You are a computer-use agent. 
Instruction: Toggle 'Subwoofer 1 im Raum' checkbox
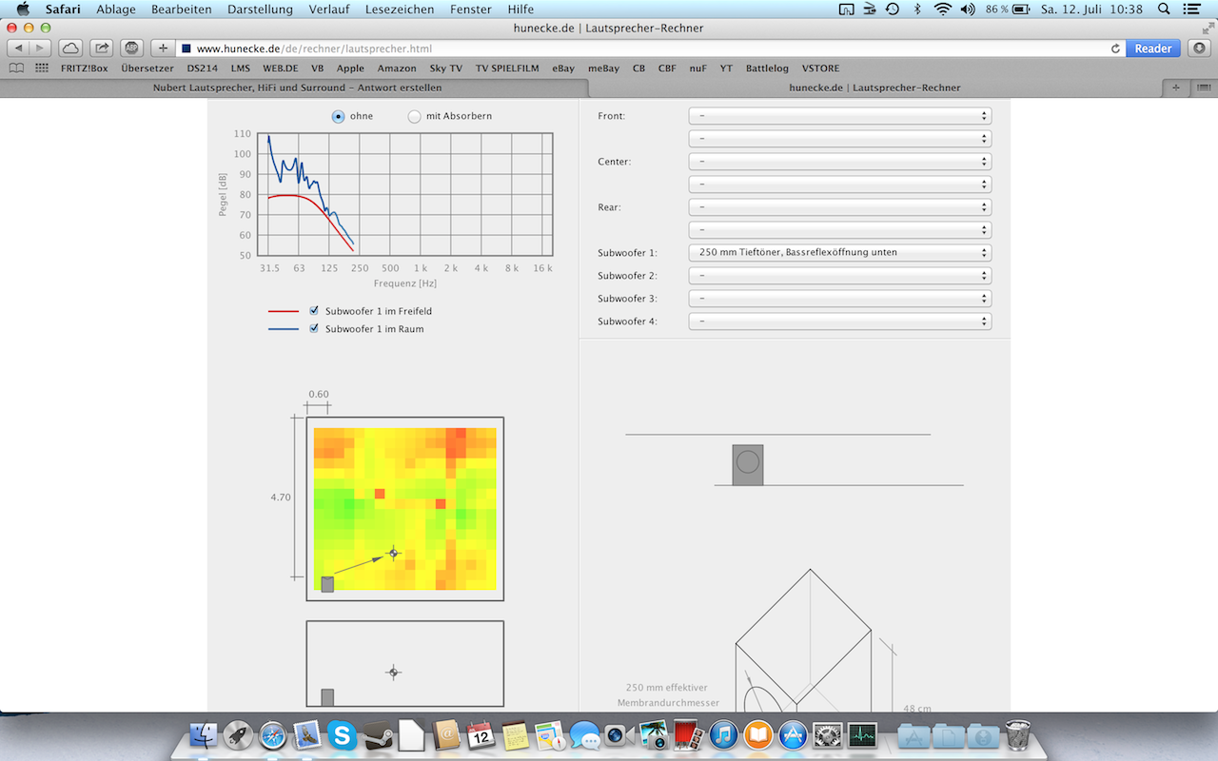(314, 329)
